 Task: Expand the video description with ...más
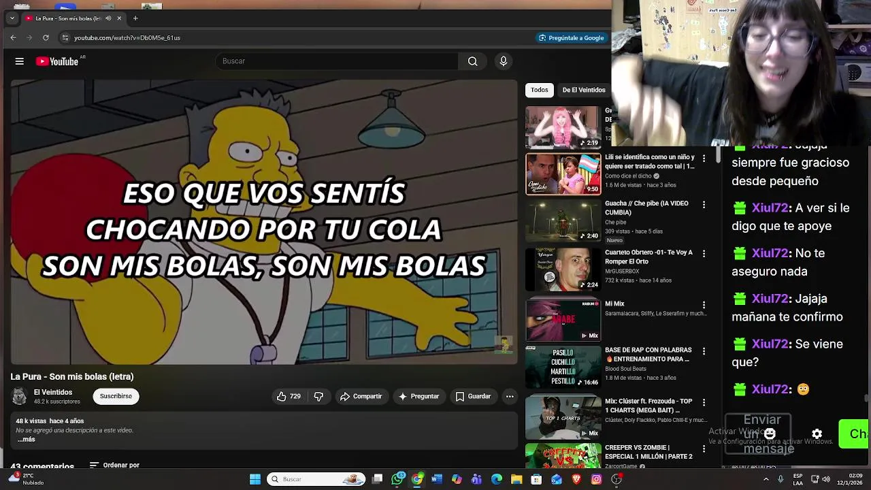coord(26,440)
